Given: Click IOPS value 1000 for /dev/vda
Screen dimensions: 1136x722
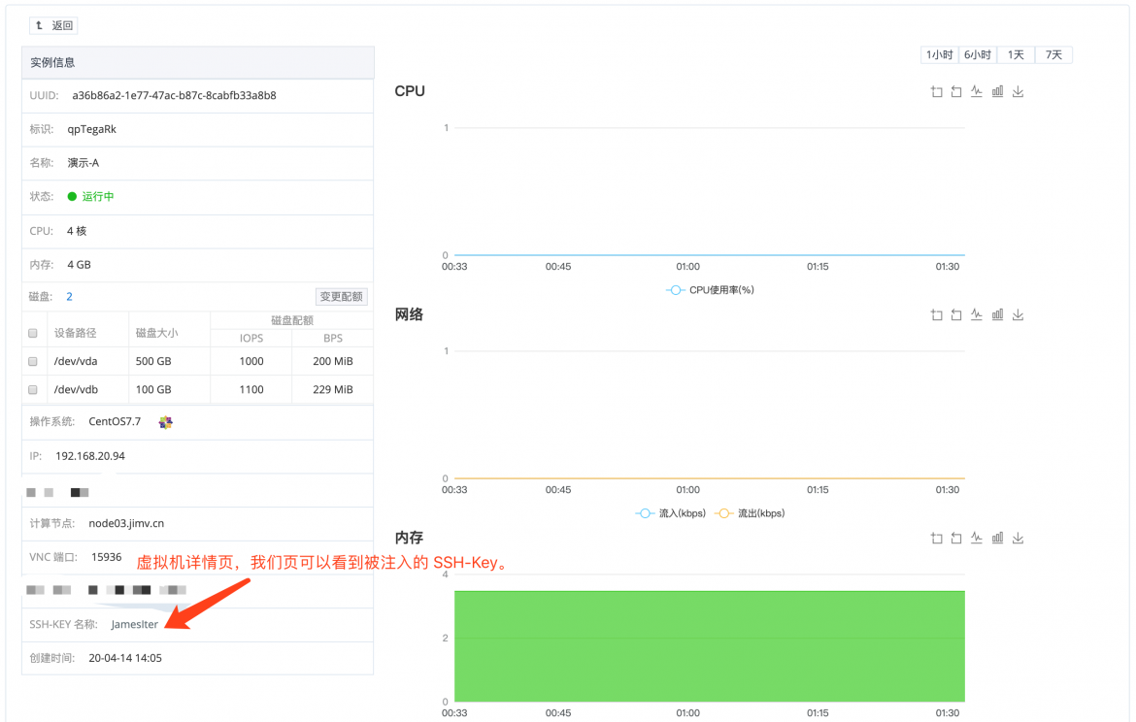Looking at the screenshot, I should pos(251,361).
